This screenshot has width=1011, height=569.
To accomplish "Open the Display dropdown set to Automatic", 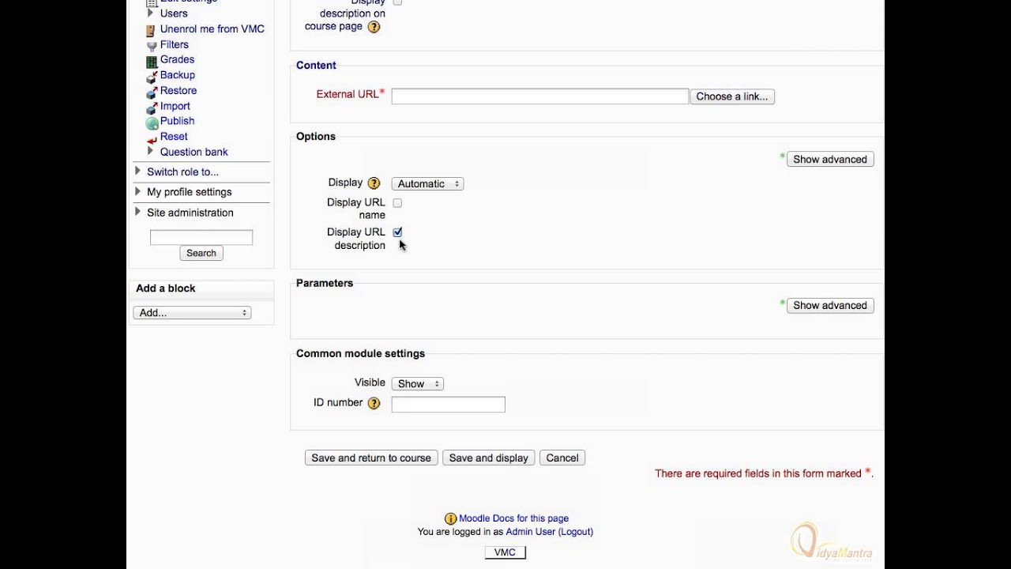I will pyautogui.click(x=427, y=184).
